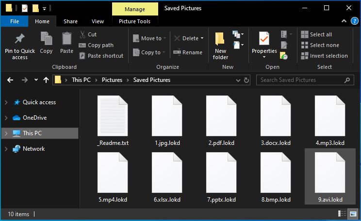This screenshot has height=221, width=361.
Task: Select the 7.pptx.lokd file
Action: (221, 177)
